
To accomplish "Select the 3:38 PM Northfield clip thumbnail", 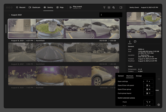I will (x=64, y=52).
